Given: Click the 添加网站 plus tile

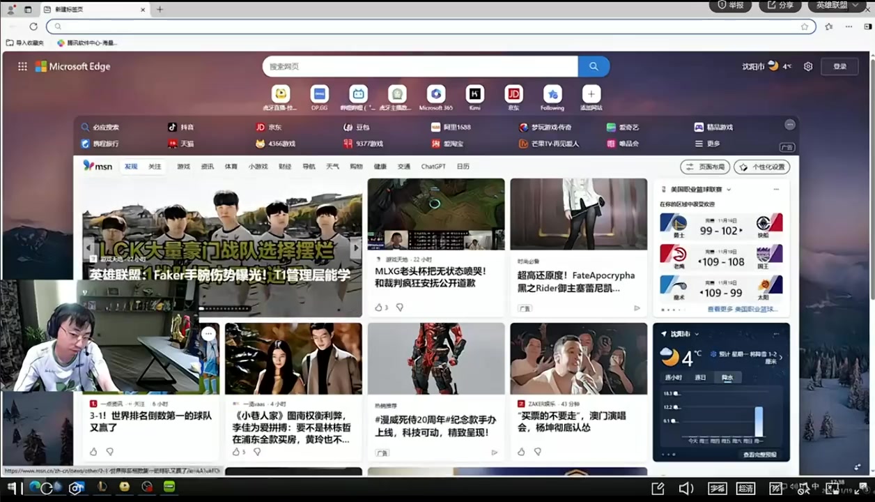Looking at the screenshot, I should click(591, 98).
